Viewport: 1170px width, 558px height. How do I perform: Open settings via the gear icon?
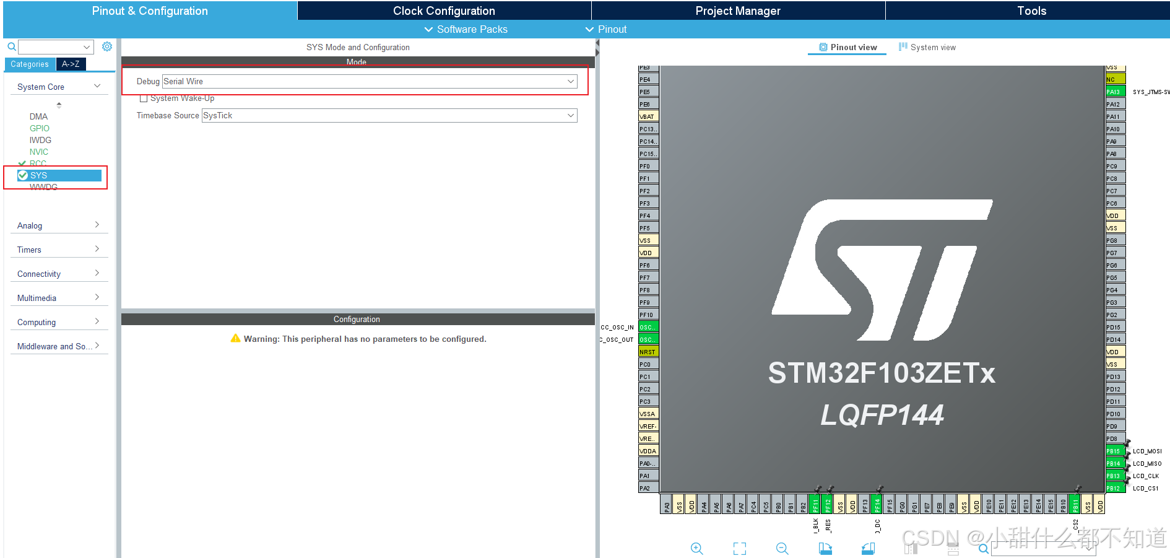pyautogui.click(x=106, y=46)
